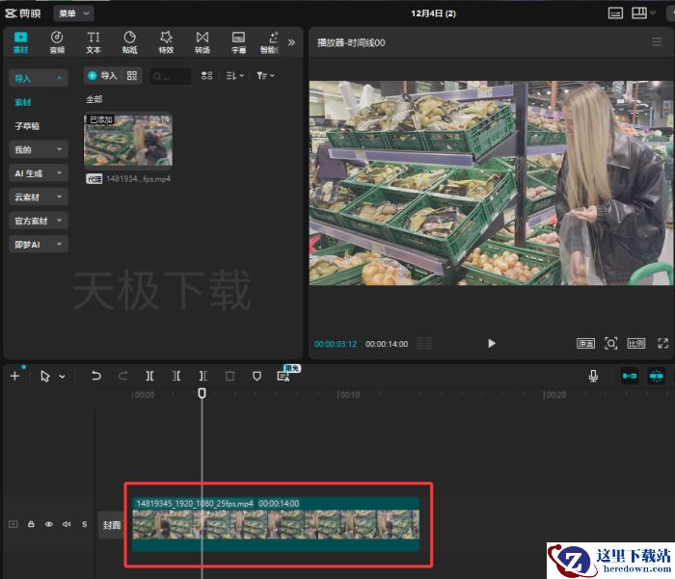Viewport: 675px width, 579px height.
Task: Lock the main video track
Action: tap(31, 524)
